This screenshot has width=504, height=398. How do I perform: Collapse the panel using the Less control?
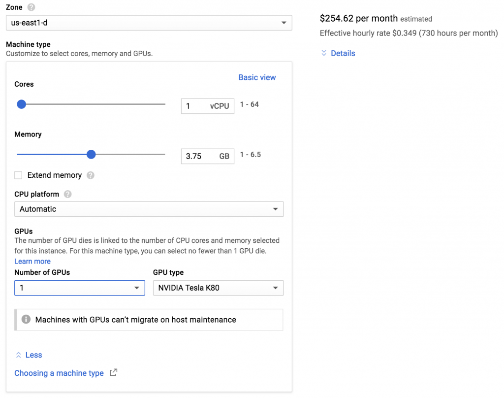[28, 355]
